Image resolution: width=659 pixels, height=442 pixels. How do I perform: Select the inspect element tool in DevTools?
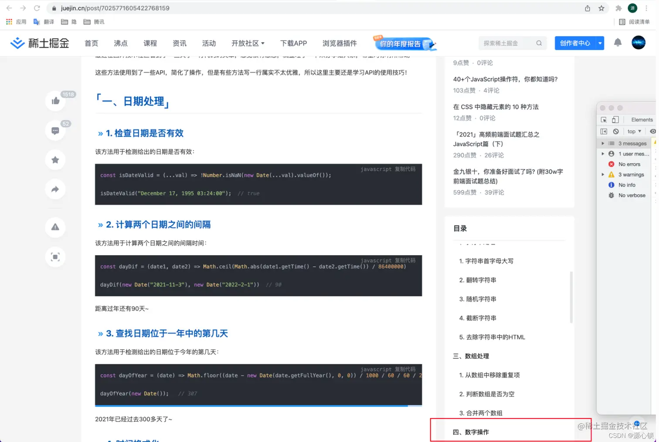click(603, 119)
